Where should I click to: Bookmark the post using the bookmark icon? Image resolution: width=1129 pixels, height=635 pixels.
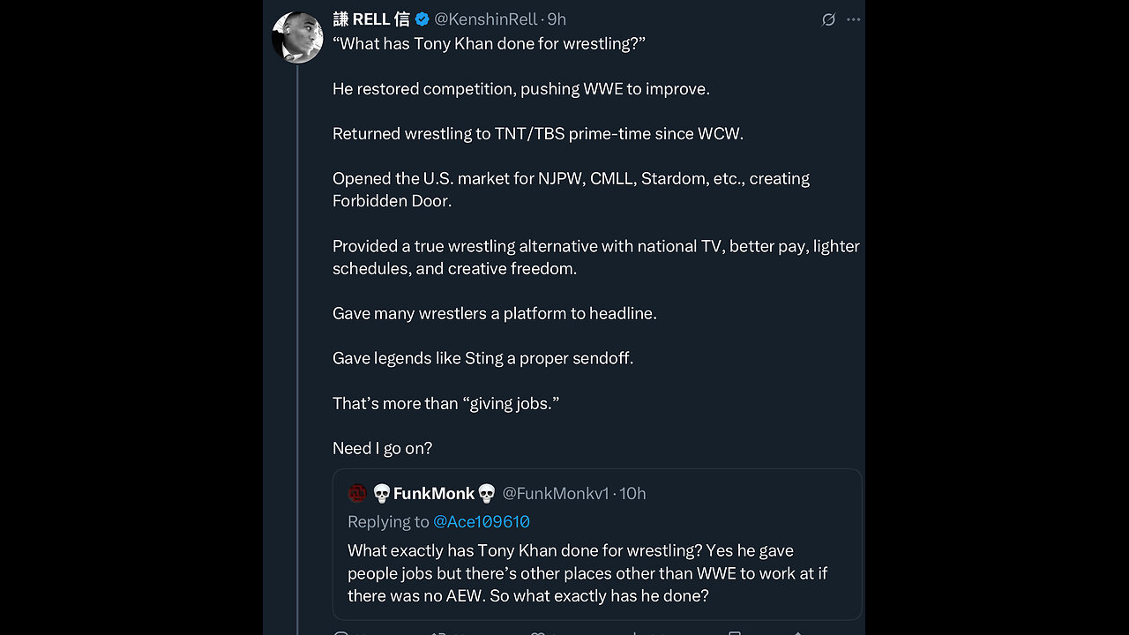(x=734, y=631)
